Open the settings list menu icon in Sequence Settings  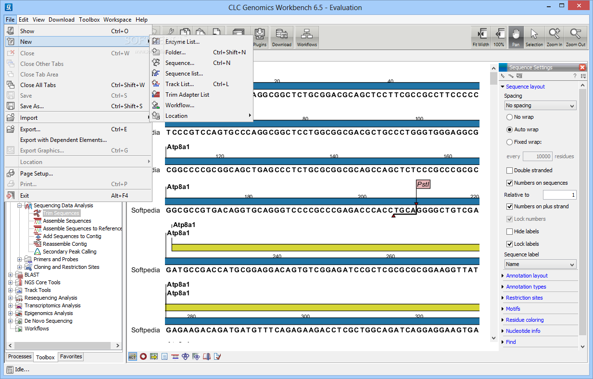click(583, 76)
